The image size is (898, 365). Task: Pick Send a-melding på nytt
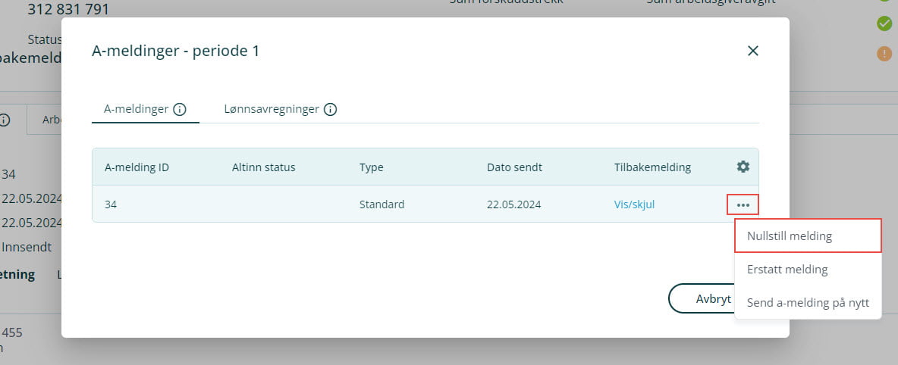coord(808,303)
